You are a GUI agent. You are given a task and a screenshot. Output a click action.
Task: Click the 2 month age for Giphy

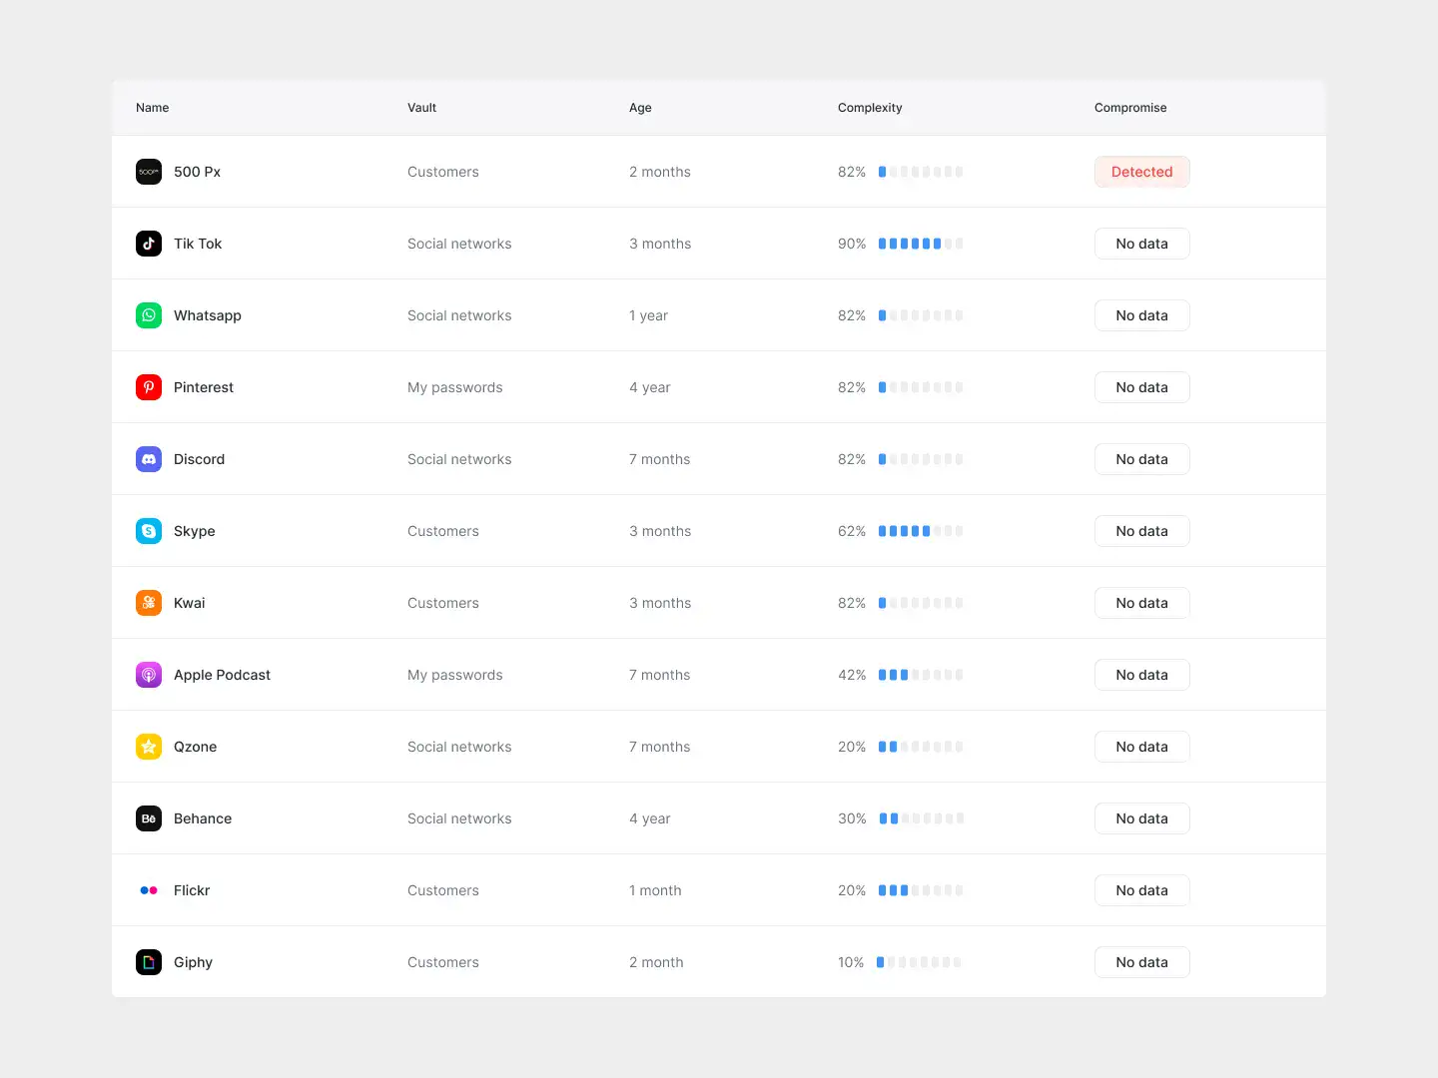tap(656, 962)
